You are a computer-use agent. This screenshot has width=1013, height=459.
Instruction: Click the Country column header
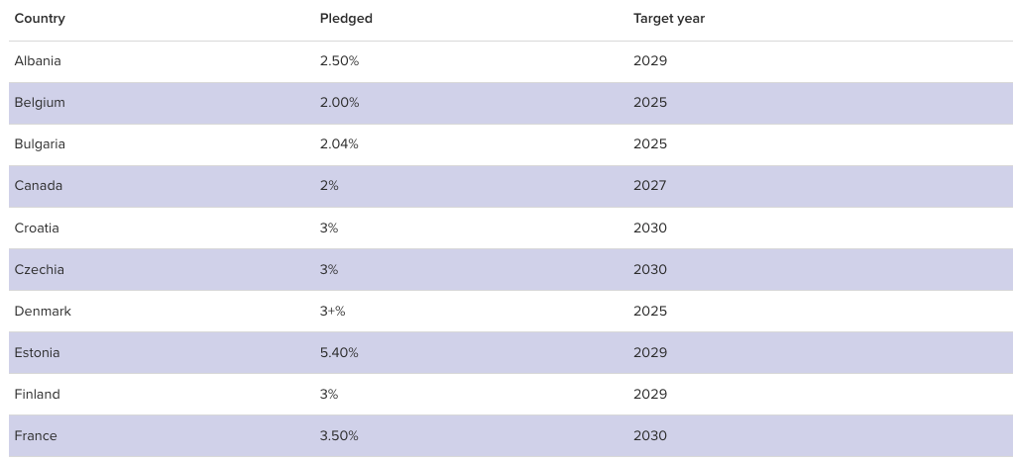(x=40, y=19)
